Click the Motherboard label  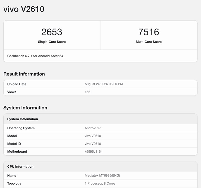[17, 152]
